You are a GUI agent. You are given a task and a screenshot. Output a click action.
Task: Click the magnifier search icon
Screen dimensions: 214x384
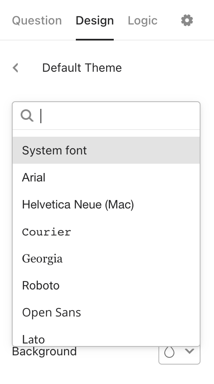tap(27, 116)
